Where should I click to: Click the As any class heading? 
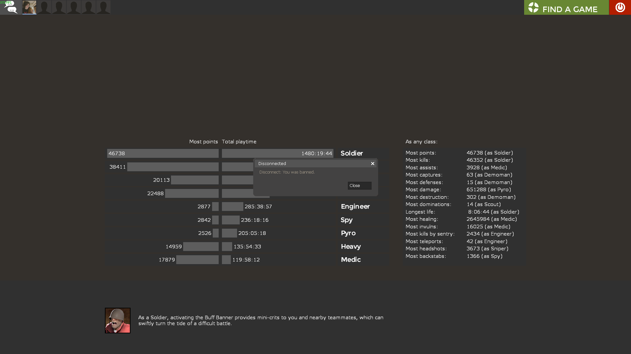[421, 141]
